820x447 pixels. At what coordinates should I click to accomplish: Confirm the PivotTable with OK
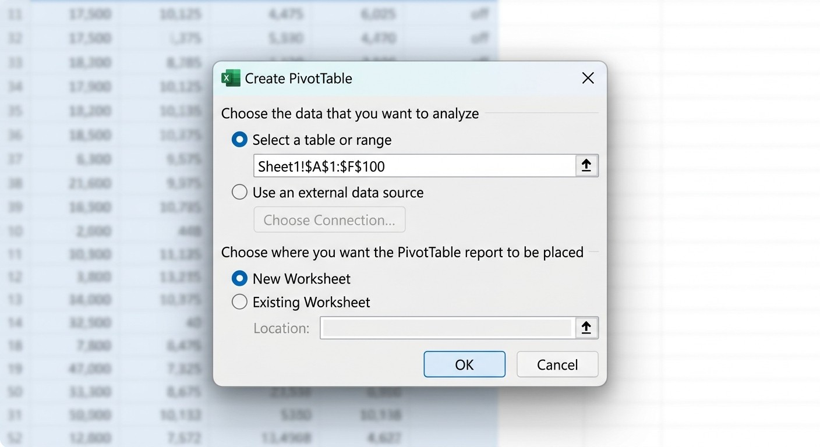pyautogui.click(x=464, y=364)
